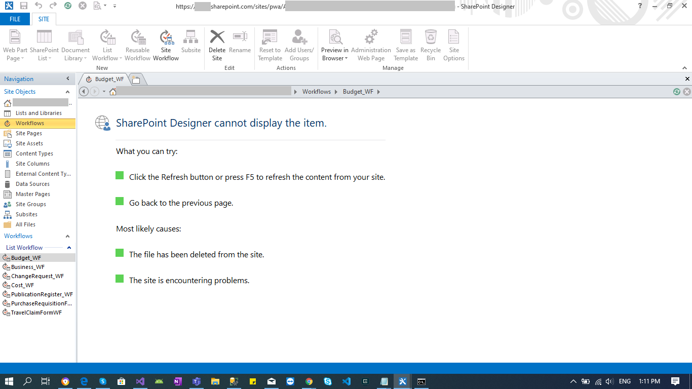Refresh using the quick access green icon
692x389 pixels.
click(68, 6)
